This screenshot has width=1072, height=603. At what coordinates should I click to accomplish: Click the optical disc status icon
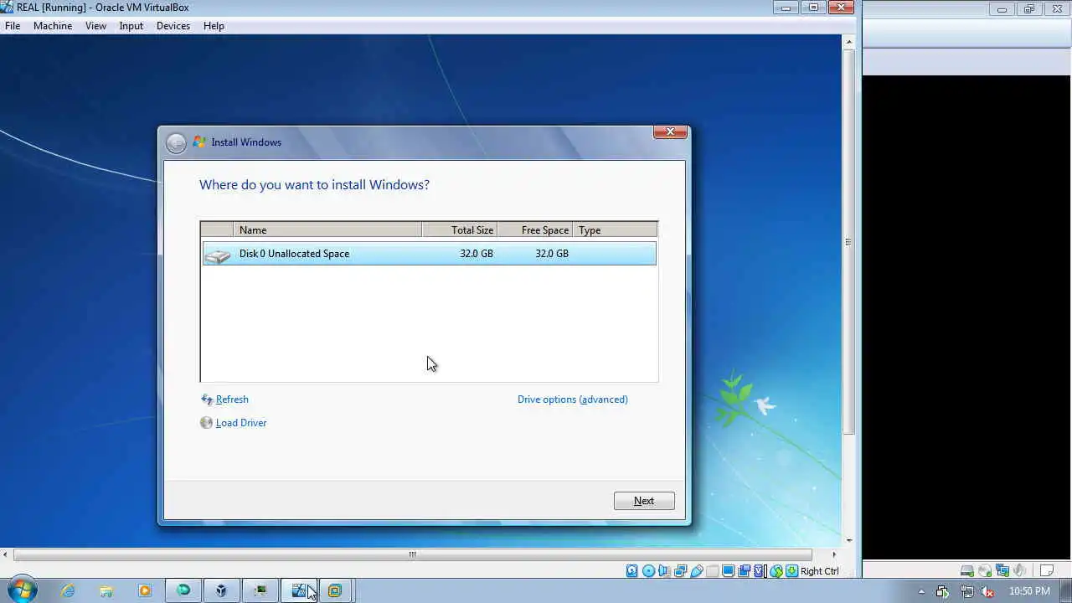pos(649,571)
